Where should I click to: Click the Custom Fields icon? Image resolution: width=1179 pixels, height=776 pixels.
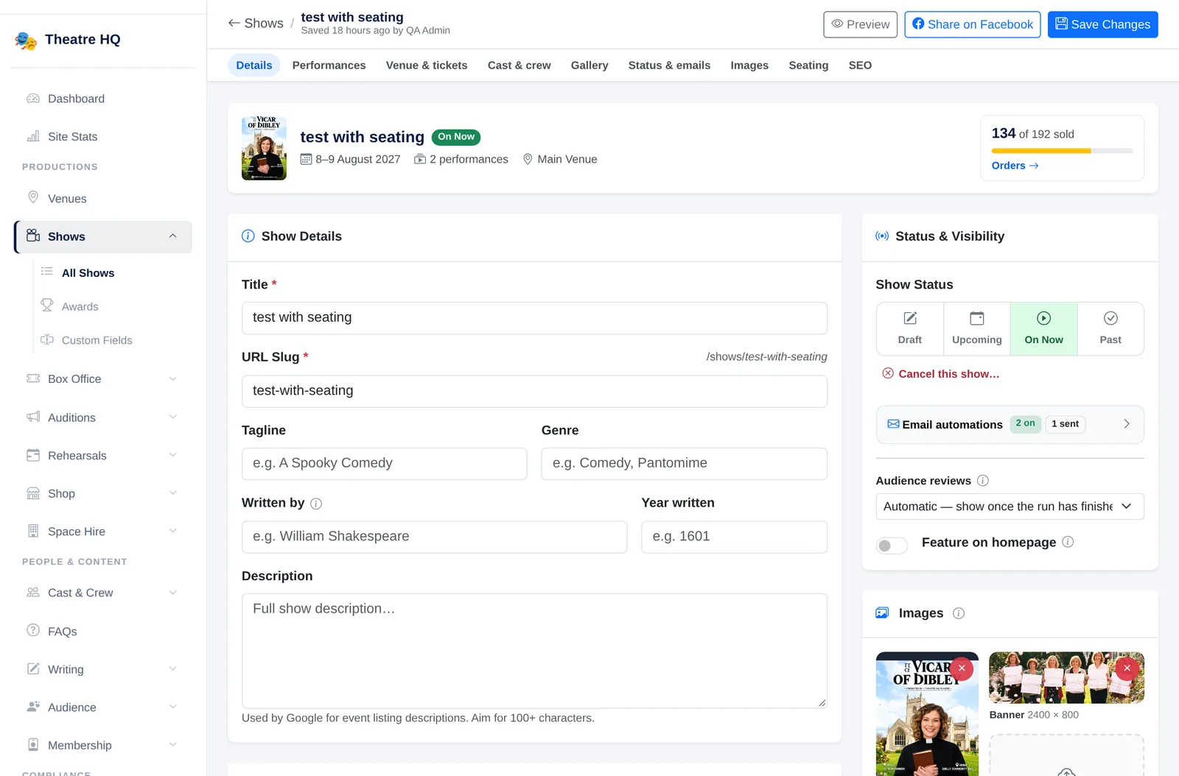[x=47, y=339]
